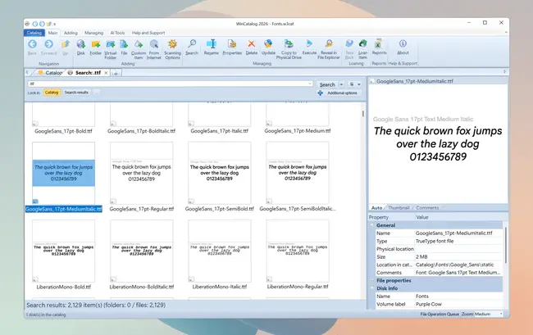Open the Reports icon
Image resolution: width=533 pixels, height=335 pixels.
pos(378,43)
